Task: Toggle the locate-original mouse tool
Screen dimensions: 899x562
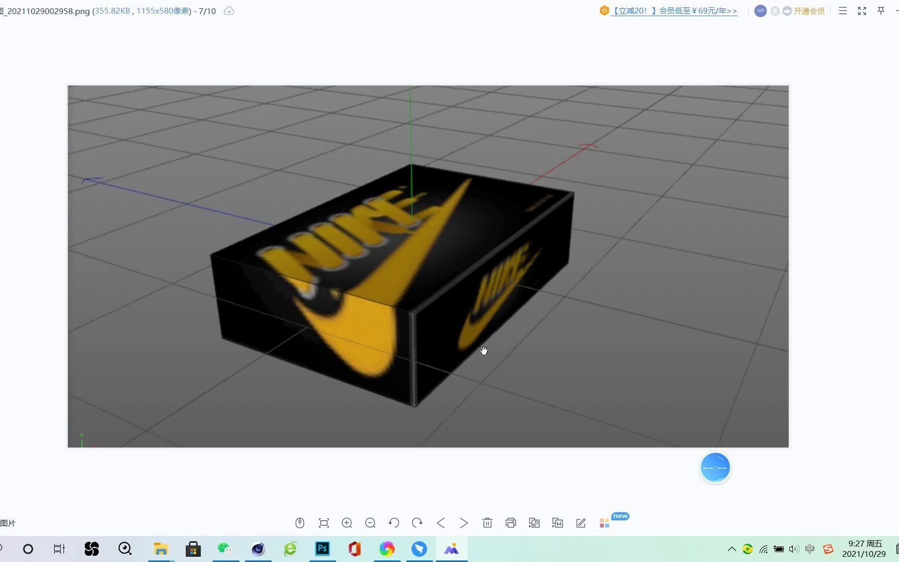Action: [300, 522]
